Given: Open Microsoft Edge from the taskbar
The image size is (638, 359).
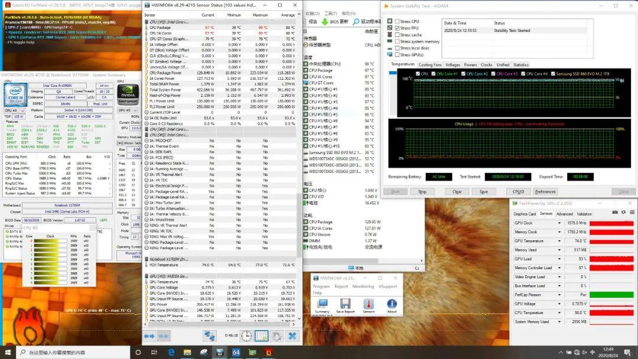Looking at the screenshot, I should (x=171, y=353).
